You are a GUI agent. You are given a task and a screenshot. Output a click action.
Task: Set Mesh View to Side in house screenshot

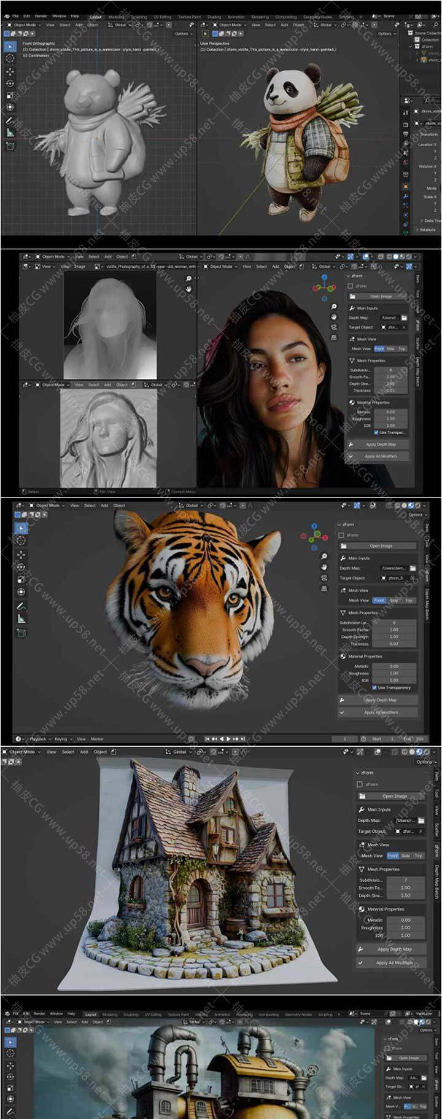pos(406,855)
